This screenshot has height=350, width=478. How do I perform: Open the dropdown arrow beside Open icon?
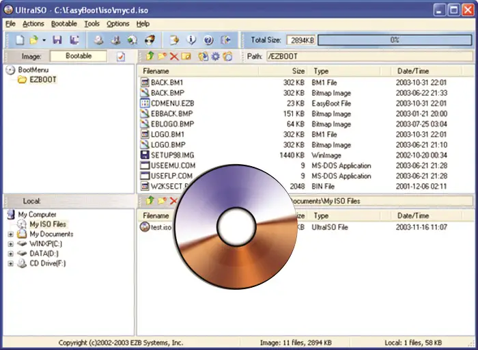click(x=44, y=40)
